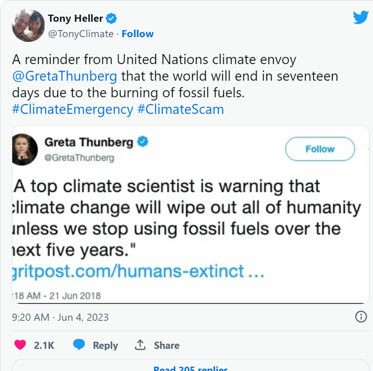The height and width of the screenshot is (371, 373).
Task: Open the tweet info circle icon
Action: point(361,317)
